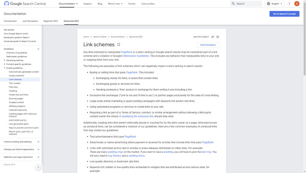Open the English language dropdown
Viewport: 306px width, 173px height.
pyautogui.click(x=274, y=3)
